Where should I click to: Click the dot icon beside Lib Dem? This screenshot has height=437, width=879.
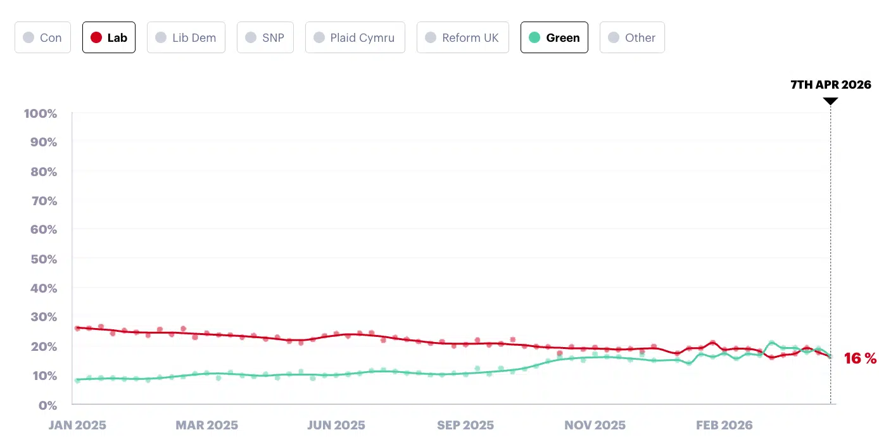[x=159, y=37]
